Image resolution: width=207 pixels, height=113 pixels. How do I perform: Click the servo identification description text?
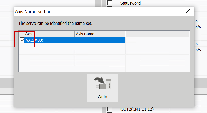coord(55,23)
